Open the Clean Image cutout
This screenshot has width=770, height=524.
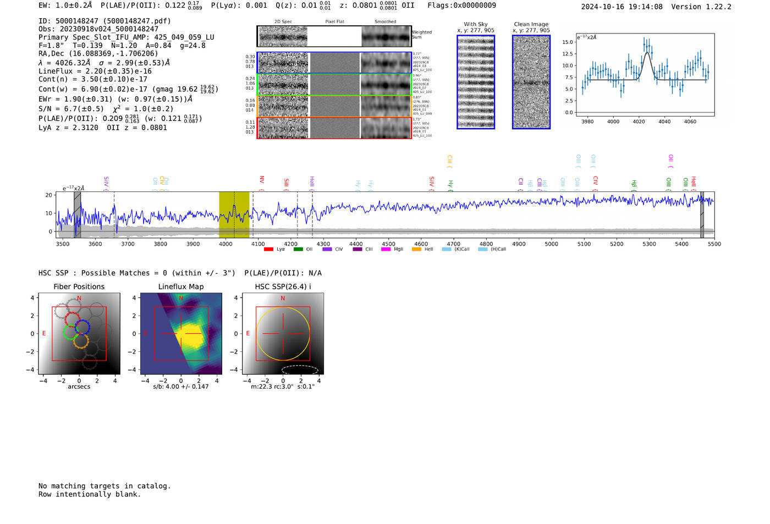531,82
